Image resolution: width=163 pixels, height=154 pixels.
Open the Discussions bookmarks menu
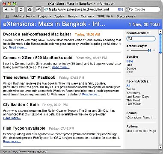[x=126, y=16]
